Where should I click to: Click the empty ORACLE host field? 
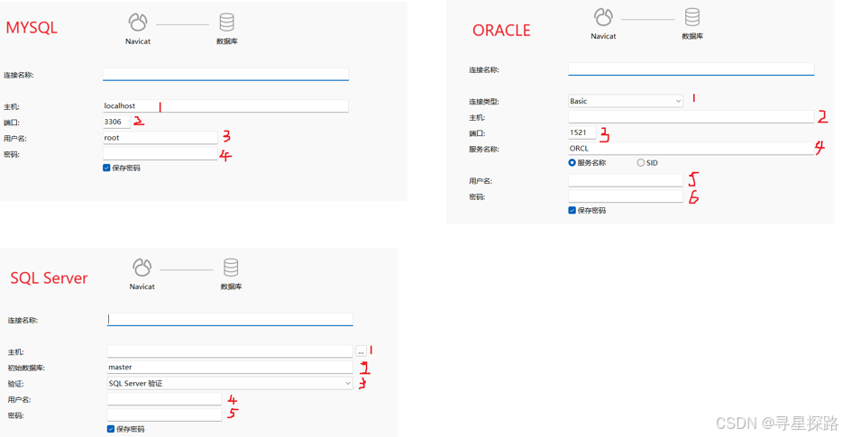(691, 117)
